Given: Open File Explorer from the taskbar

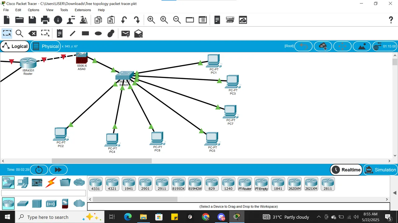Looking at the screenshot, I should (x=143, y=217).
